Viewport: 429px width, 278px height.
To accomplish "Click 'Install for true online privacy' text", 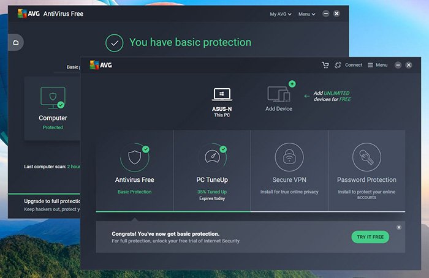I will (x=289, y=192).
